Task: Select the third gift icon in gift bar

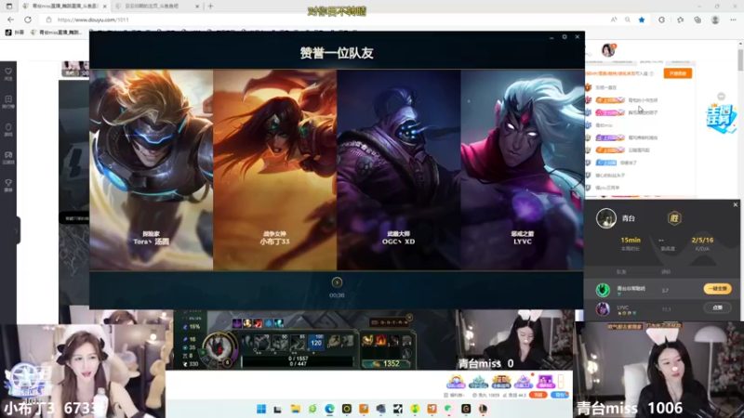Action: [x=500, y=381]
